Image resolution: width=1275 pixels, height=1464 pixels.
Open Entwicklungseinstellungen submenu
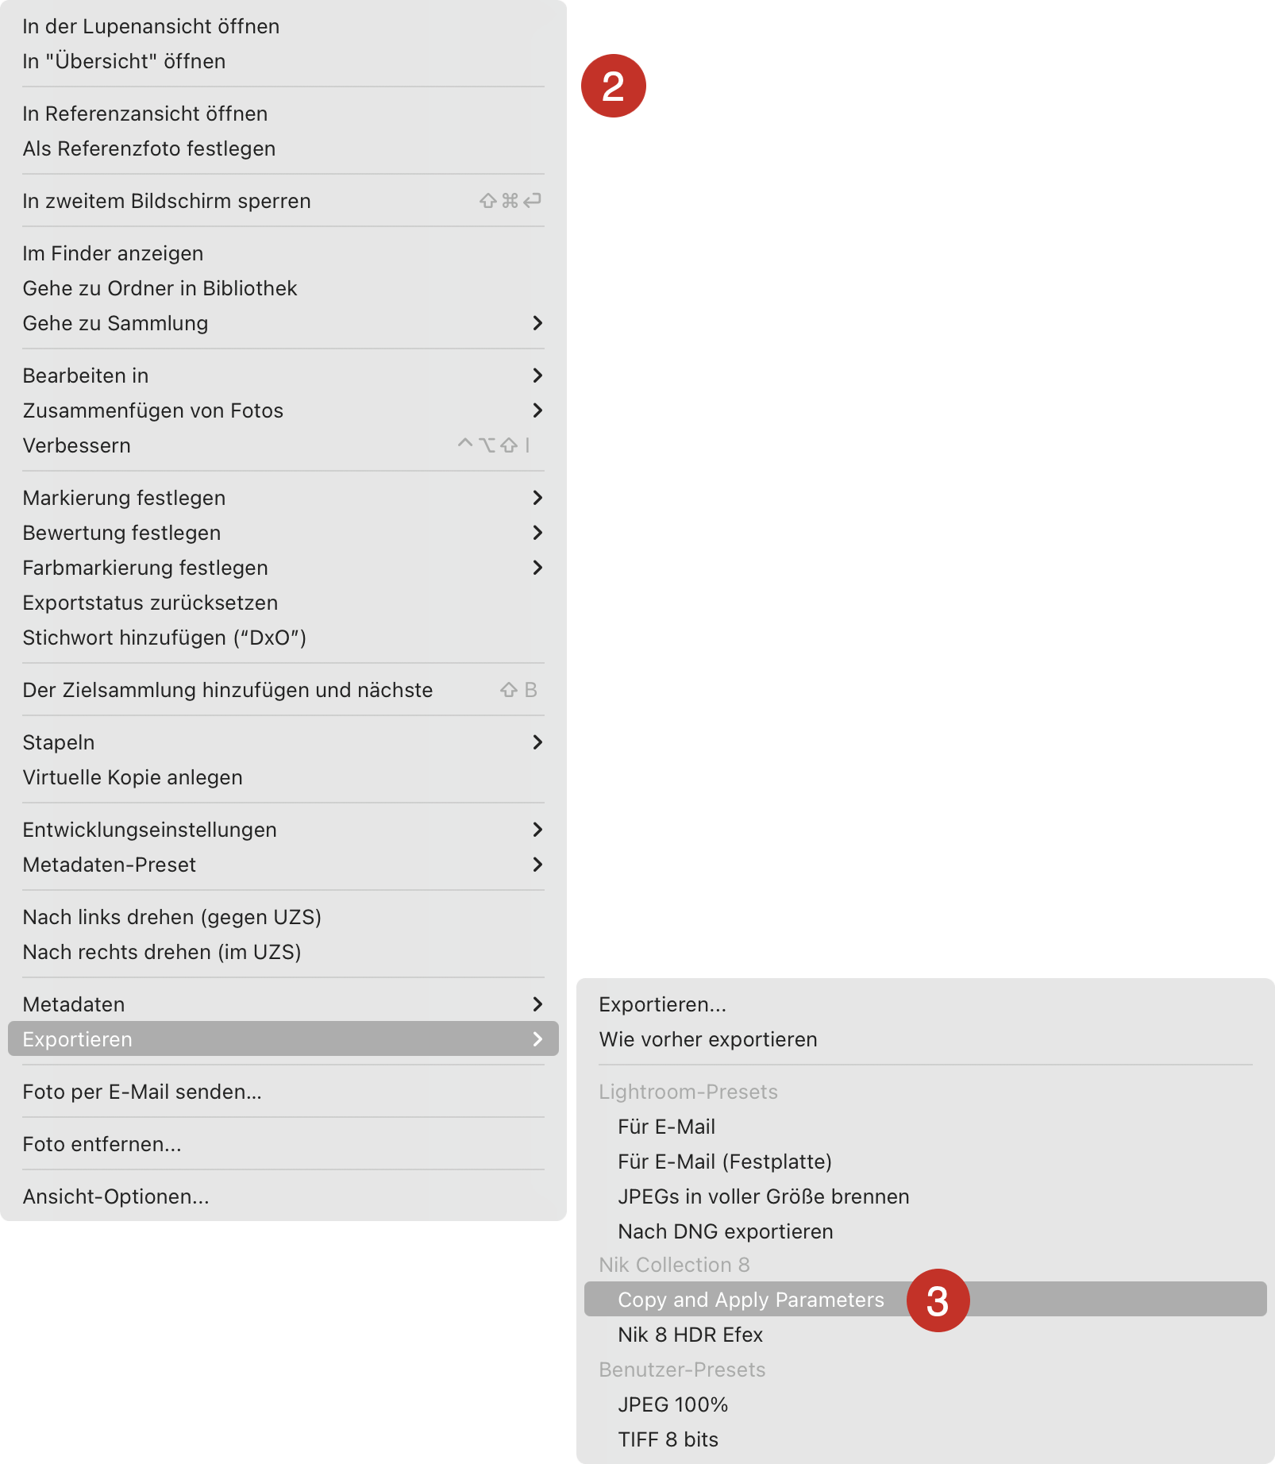[x=283, y=830]
